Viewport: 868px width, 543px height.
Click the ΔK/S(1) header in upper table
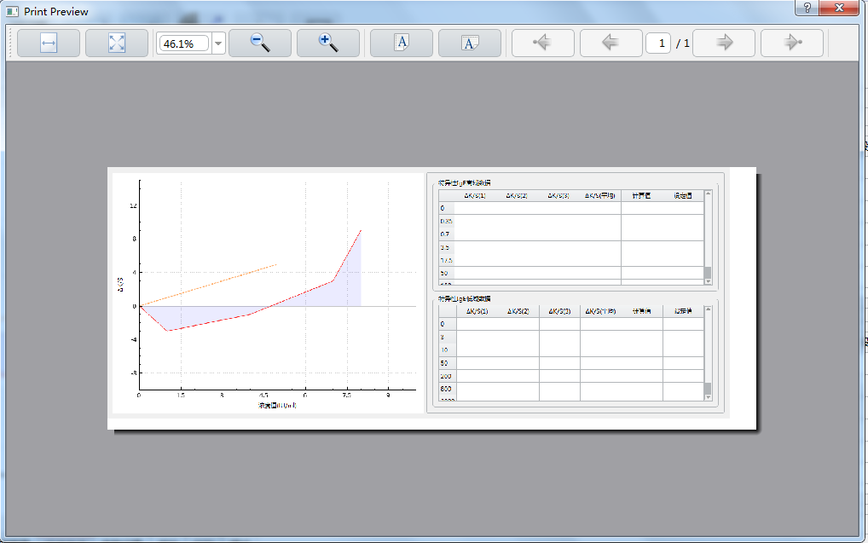[475, 195]
